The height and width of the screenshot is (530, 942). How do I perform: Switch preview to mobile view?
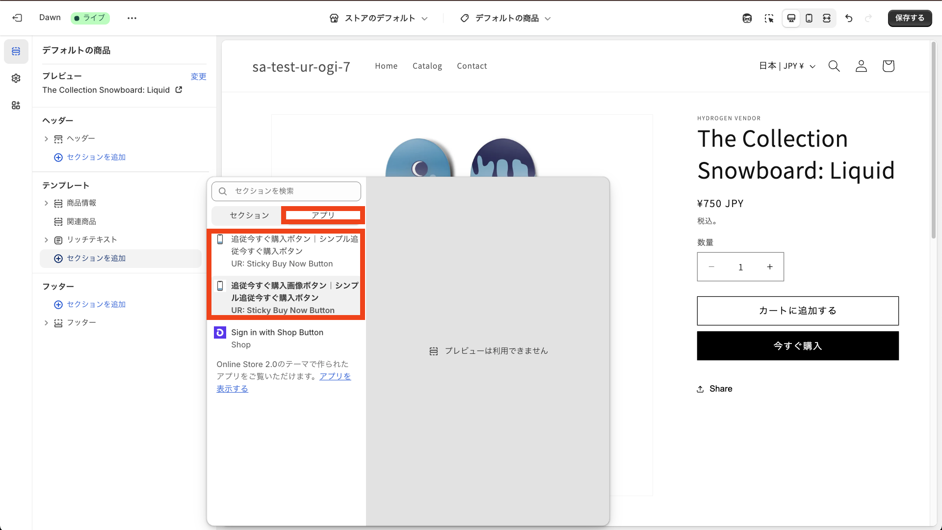coord(809,18)
